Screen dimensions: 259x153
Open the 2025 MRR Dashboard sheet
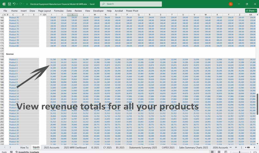pyautogui.click(x=75, y=147)
